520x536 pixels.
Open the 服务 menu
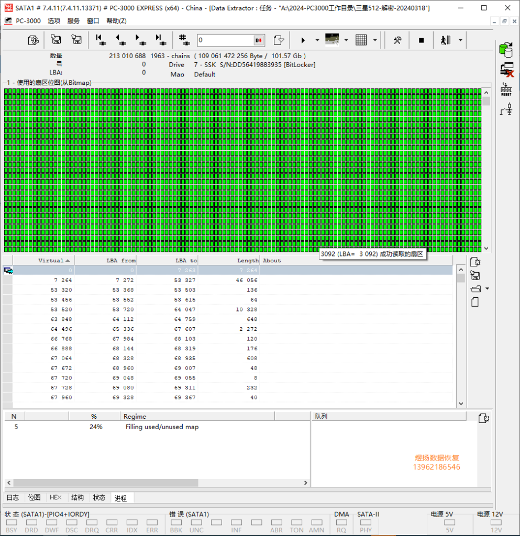74,21
